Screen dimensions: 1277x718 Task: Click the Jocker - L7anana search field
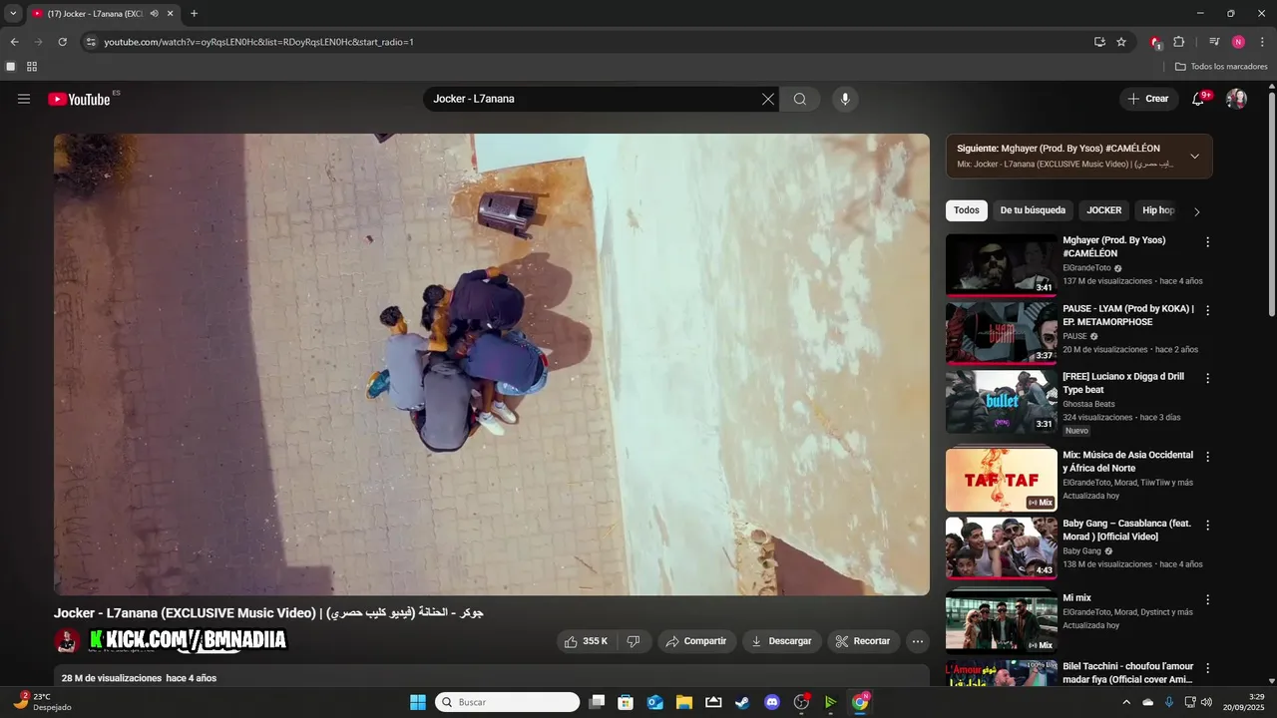[x=594, y=99]
